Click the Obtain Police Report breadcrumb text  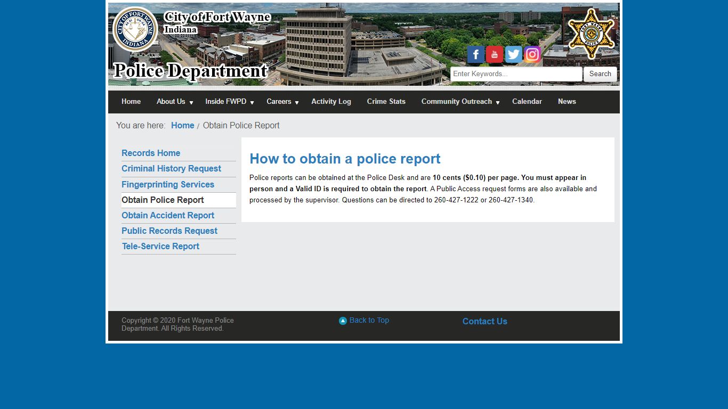coord(241,126)
